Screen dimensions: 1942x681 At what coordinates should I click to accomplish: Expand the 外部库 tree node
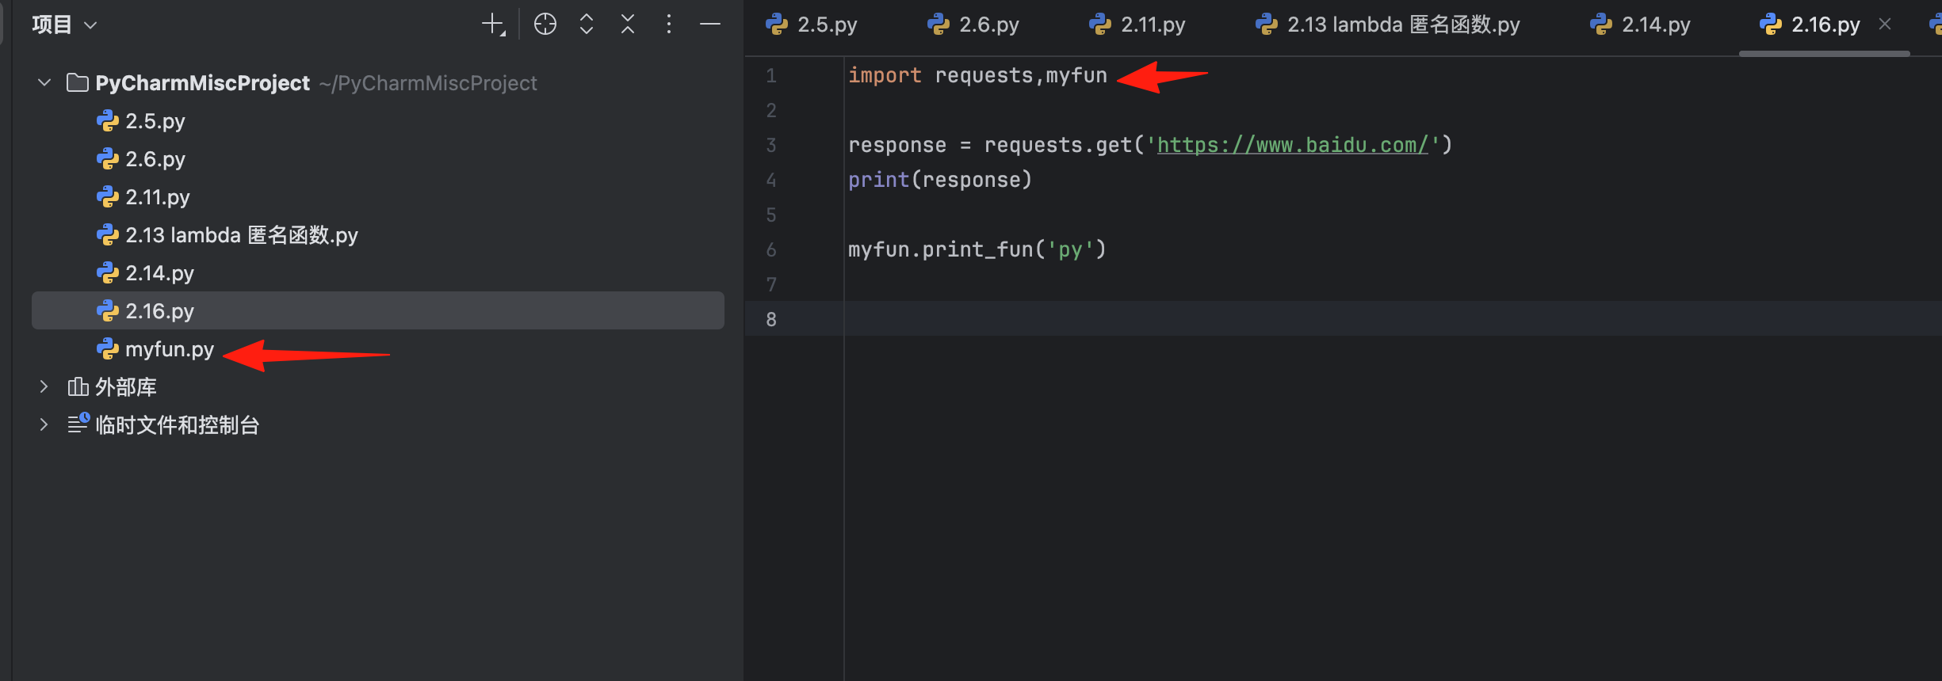[x=44, y=386]
